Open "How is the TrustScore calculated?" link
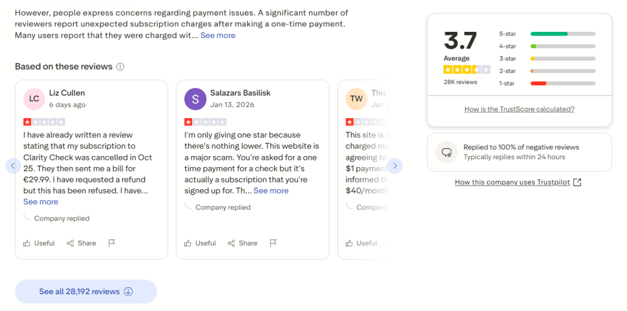The width and height of the screenshot is (627, 311). (x=519, y=109)
